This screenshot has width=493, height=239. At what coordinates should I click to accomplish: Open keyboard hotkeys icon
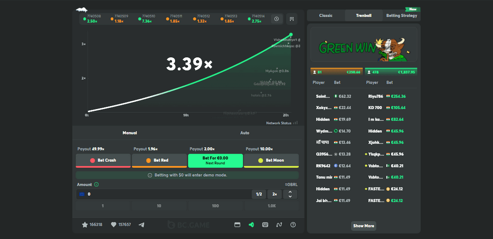tap(265, 225)
